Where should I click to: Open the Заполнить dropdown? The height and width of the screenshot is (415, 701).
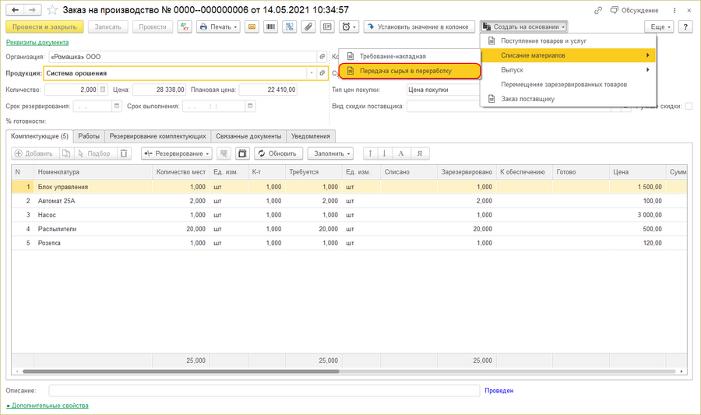click(330, 153)
